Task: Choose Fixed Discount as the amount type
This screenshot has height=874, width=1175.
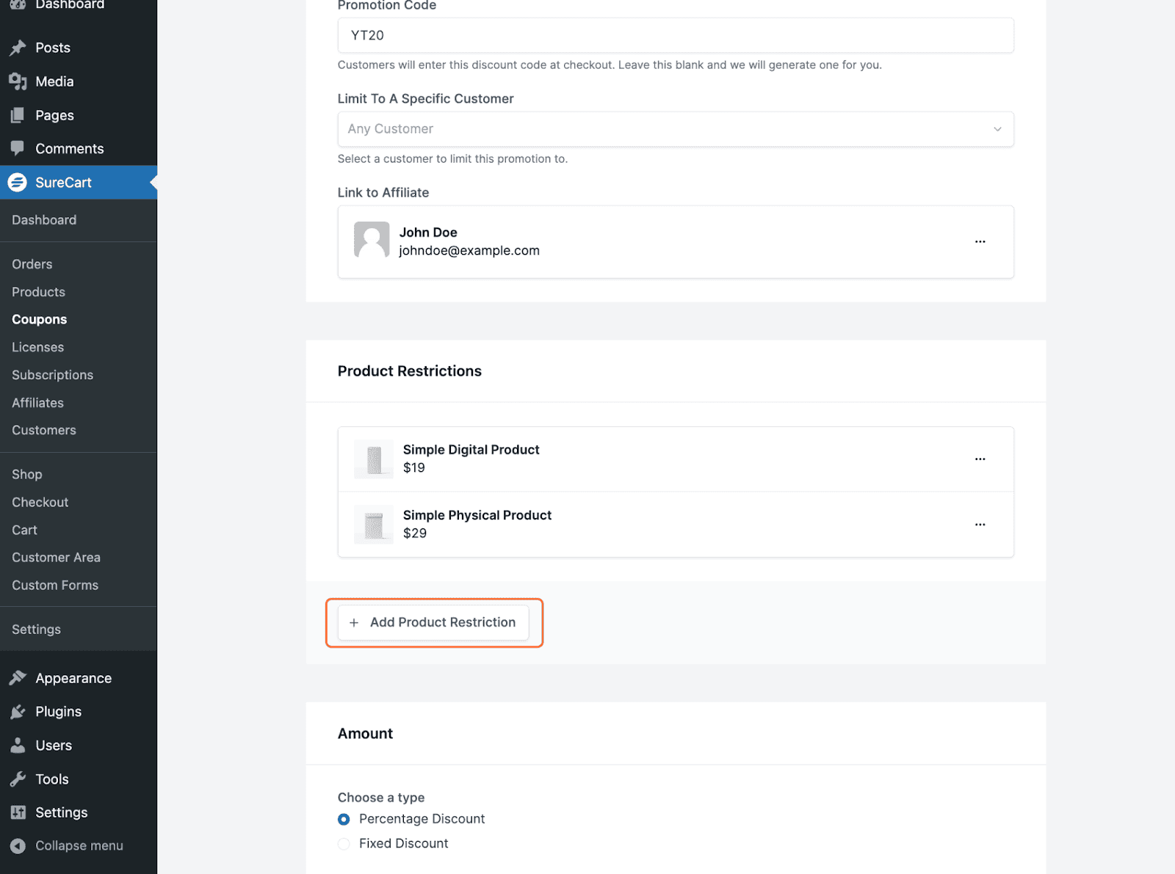Action: click(344, 843)
